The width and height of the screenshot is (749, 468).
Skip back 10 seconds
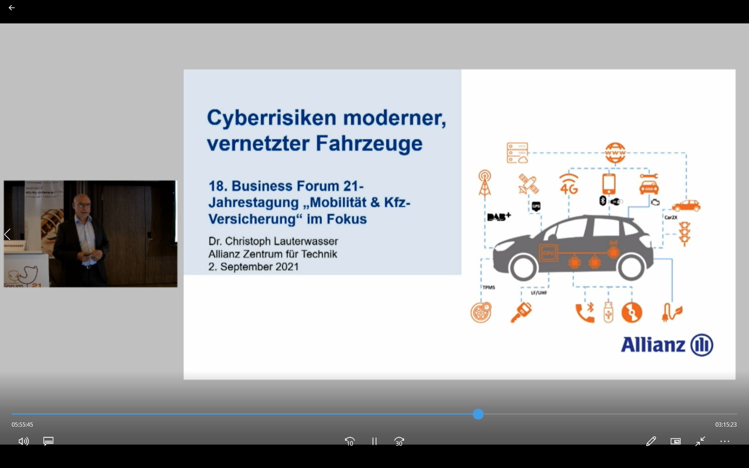(x=350, y=441)
